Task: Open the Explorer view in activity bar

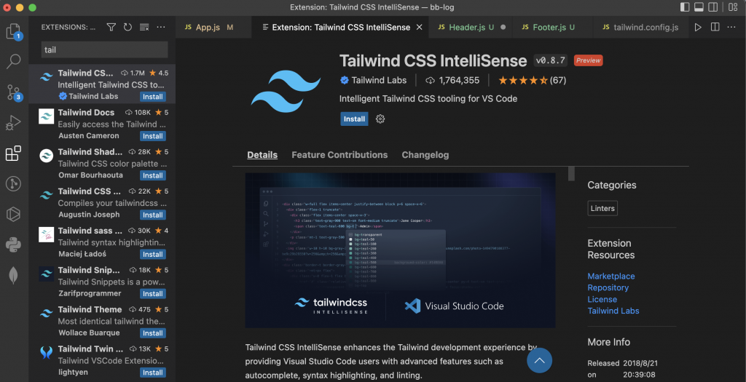Action: click(13, 31)
